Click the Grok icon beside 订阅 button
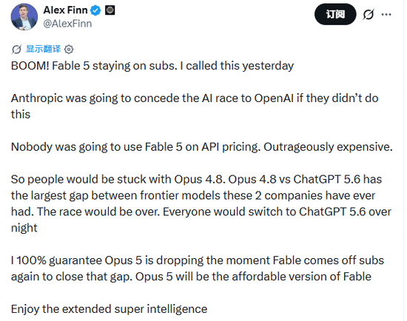This screenshot has width=407, height=321. (369, 14)
